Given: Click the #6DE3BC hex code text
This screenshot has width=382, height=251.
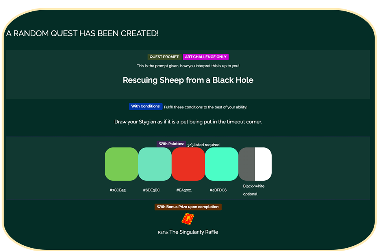Looking at the screenshot, I should 151,190.
